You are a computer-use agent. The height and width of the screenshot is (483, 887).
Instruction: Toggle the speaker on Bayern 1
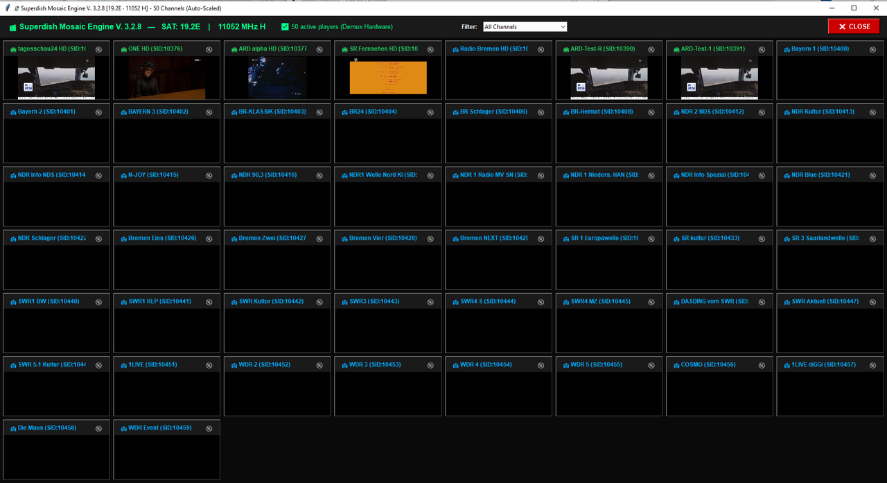click(x=872, y=49)
